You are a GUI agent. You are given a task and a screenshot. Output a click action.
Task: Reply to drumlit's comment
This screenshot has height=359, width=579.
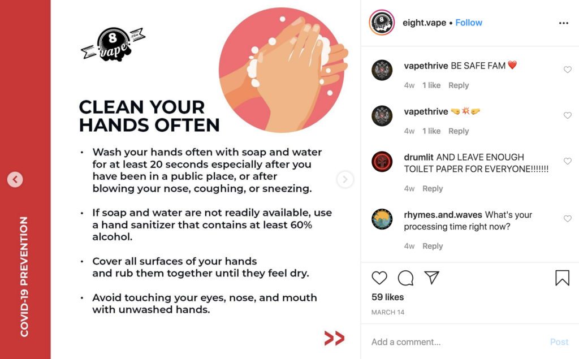(433, 188)
